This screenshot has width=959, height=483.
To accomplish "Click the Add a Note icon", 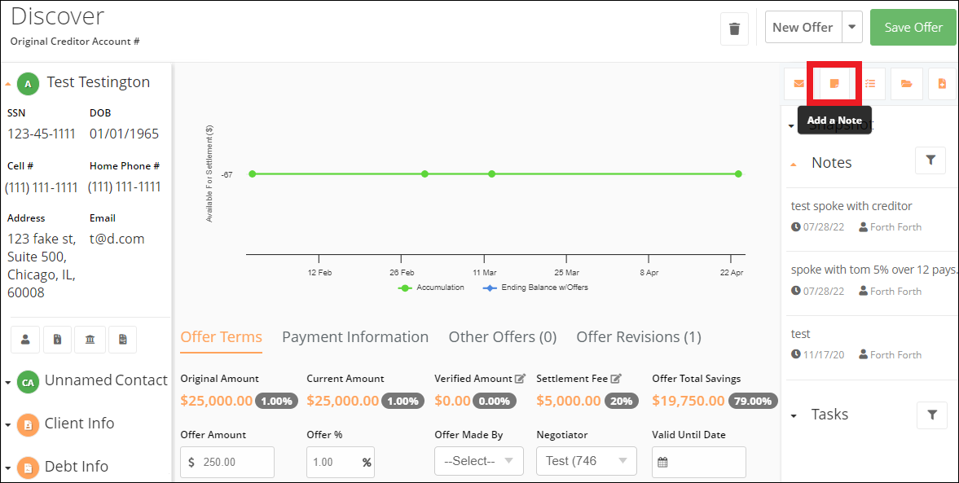I will pos(834,84).
